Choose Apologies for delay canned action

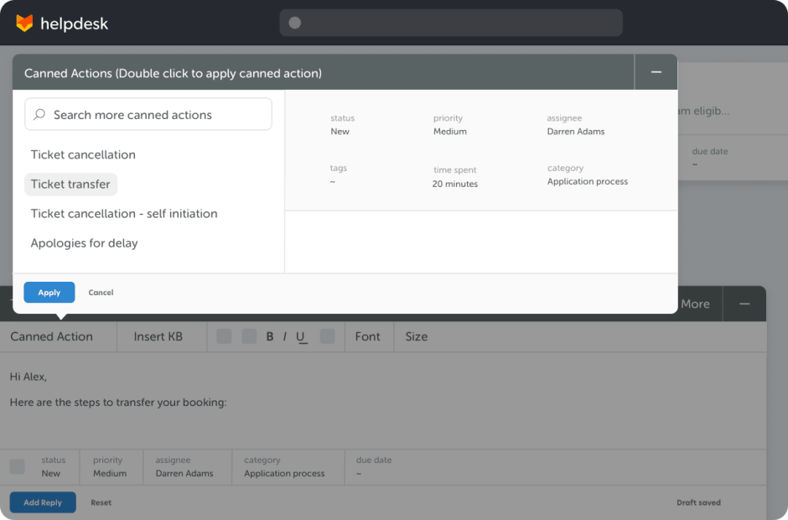84,243
